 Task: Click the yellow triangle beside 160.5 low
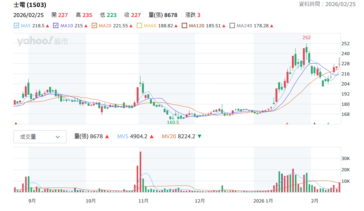(x=178, y=123)
